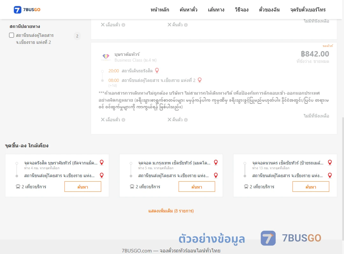Click the บุษราคัมทัวร์ operator logo

point(106,57)
